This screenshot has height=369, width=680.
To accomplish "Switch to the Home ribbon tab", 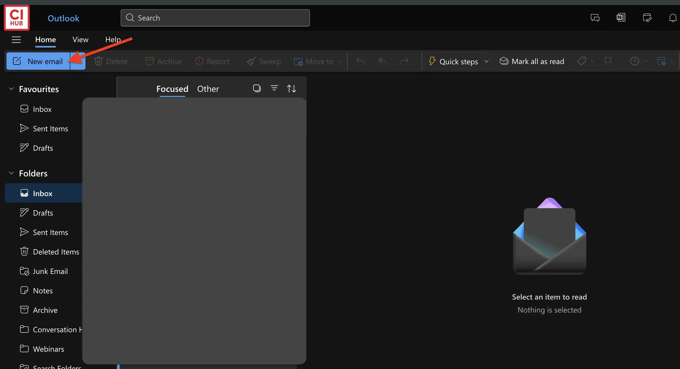I will tap(45, 40).
